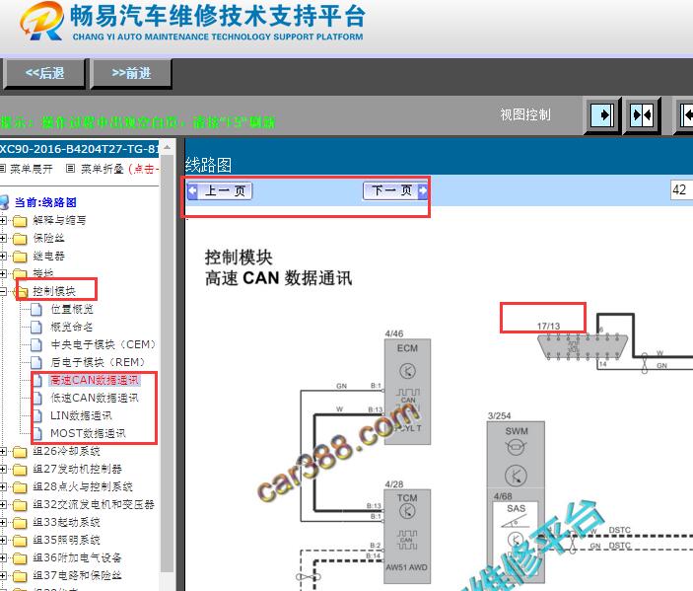This screenshot has width=693, height=591.
Task: Click document icon beside 中央电子模块（CEM）
Action: (x=37, y=344)
